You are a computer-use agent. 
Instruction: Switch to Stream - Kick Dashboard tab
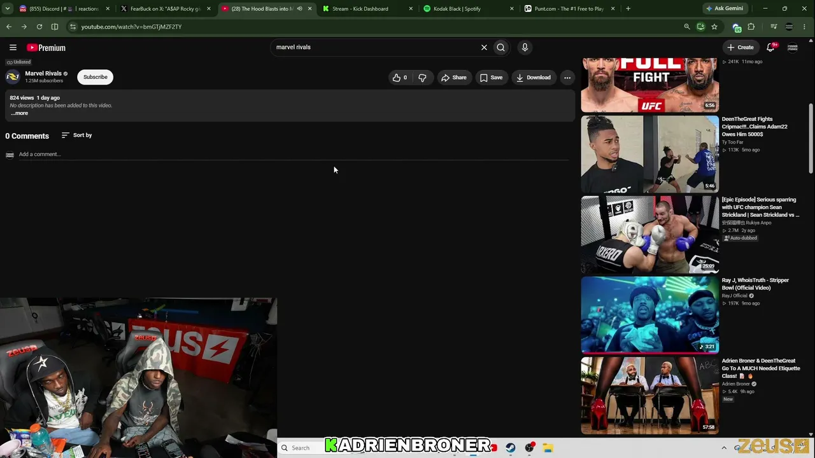pyautogui.click(x=368, y=9)
